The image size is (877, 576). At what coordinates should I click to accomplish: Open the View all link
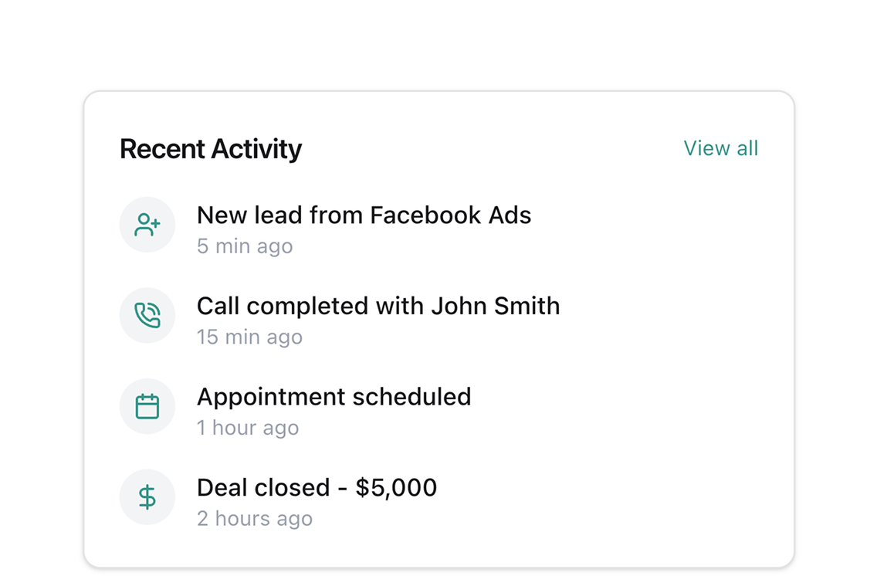coord(720,148)
